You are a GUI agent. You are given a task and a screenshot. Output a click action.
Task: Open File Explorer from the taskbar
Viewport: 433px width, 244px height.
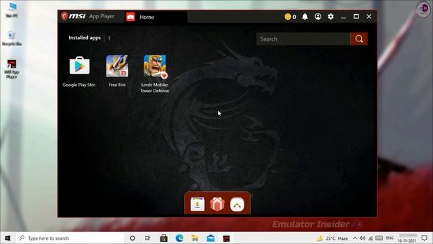click(x=195, y=238)
